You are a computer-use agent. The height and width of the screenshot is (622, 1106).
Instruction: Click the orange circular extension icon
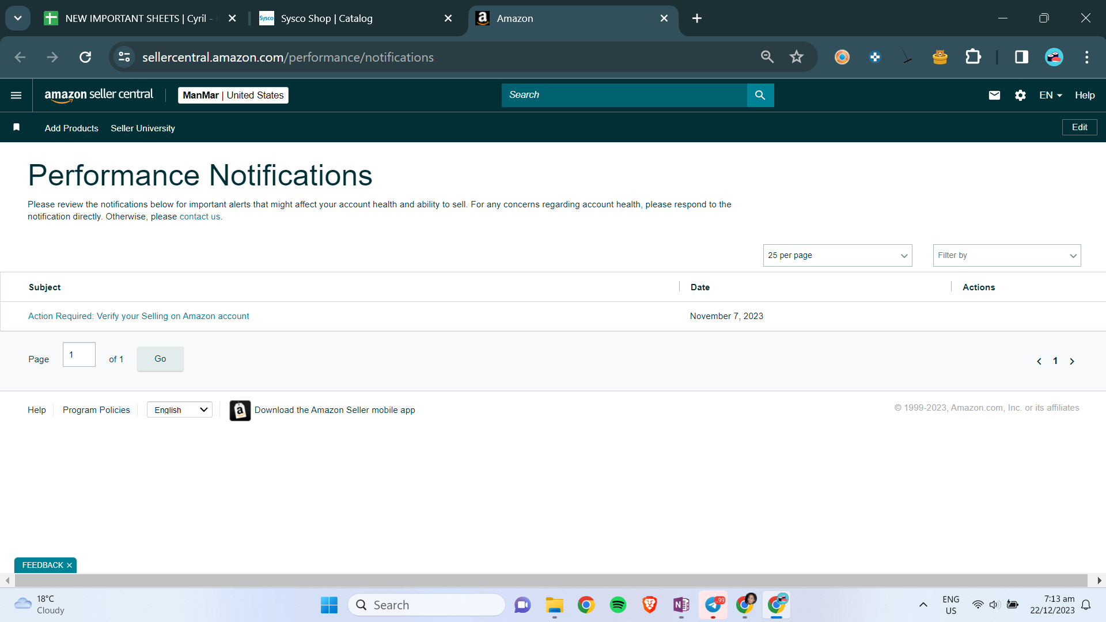pyautogui.click(x=842, y=57)
